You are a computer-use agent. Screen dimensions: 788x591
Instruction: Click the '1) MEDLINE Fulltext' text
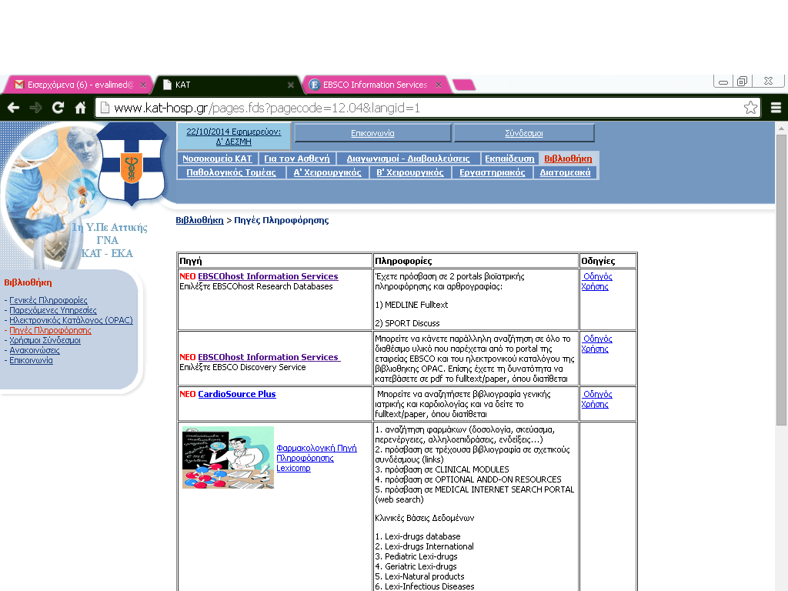[411, 305]
